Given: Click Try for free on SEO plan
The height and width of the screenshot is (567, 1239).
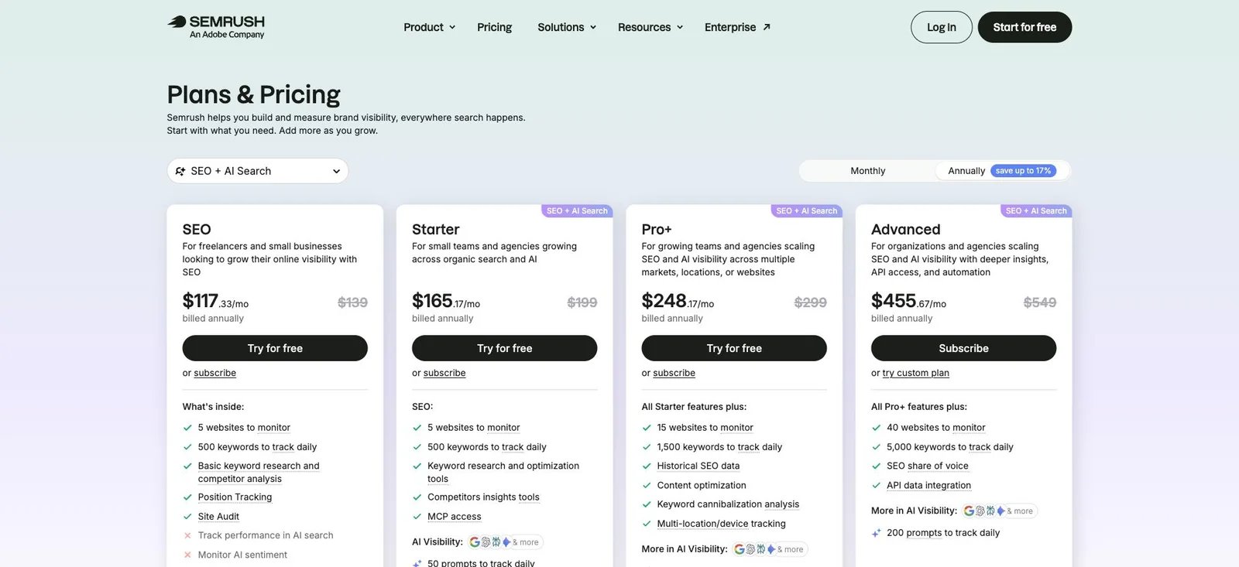Looking at the screenshot, I should [x=275, y=348].
